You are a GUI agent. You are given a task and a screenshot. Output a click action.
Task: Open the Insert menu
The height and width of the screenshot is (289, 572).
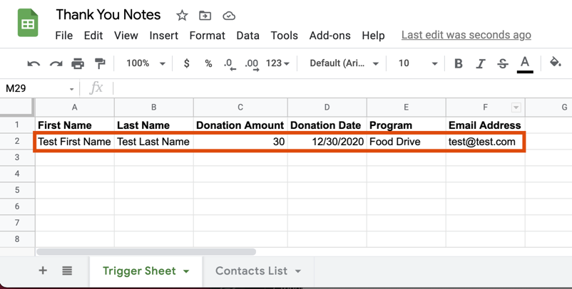pyautogui.click(x=164, y=36)
